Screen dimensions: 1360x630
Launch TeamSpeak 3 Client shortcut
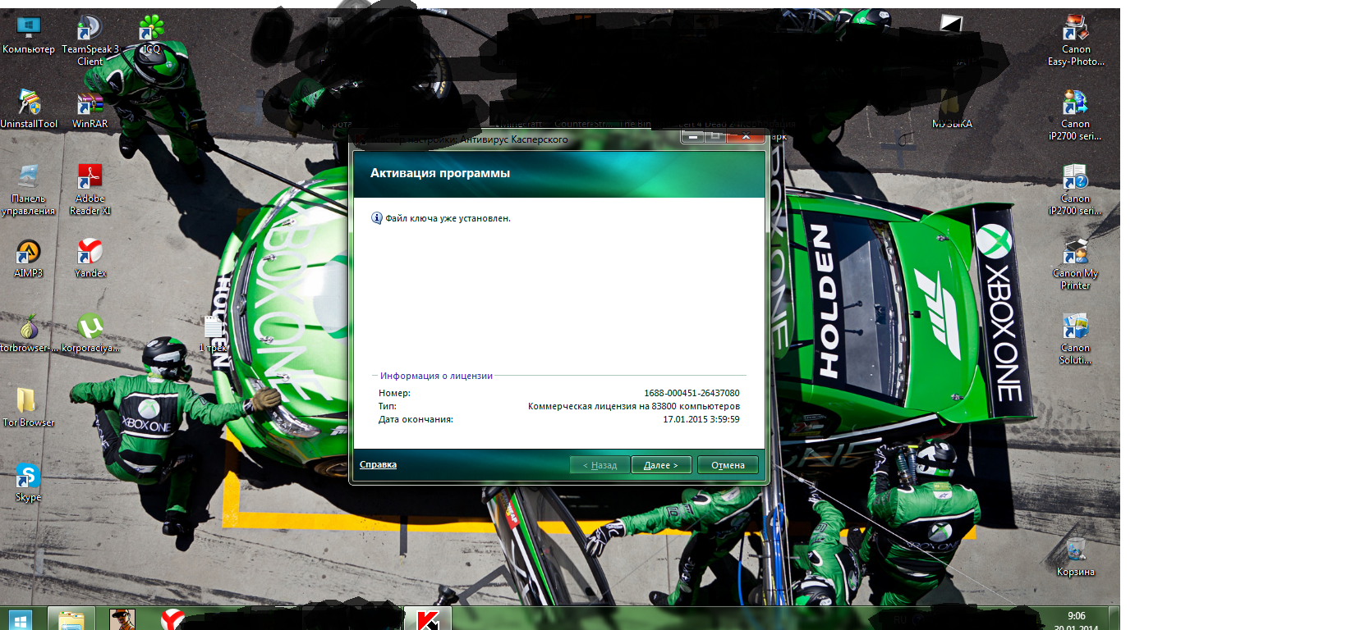click(x=90, y=41)
